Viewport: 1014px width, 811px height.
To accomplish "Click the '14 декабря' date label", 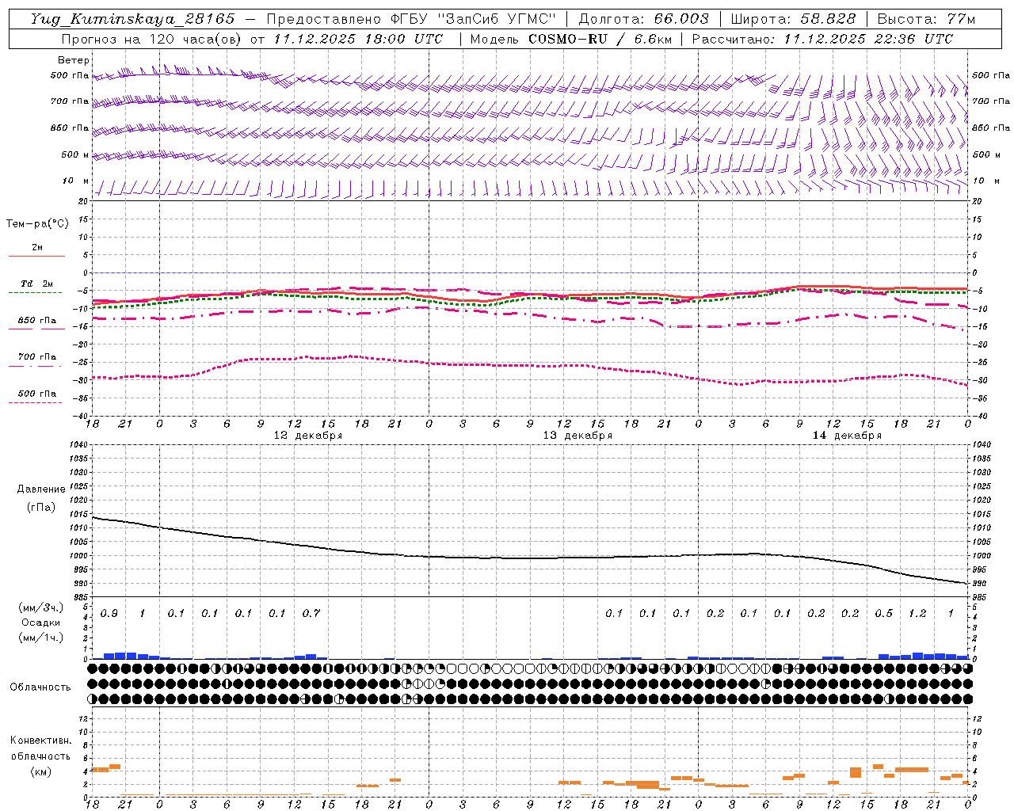I will pos(847,436).
